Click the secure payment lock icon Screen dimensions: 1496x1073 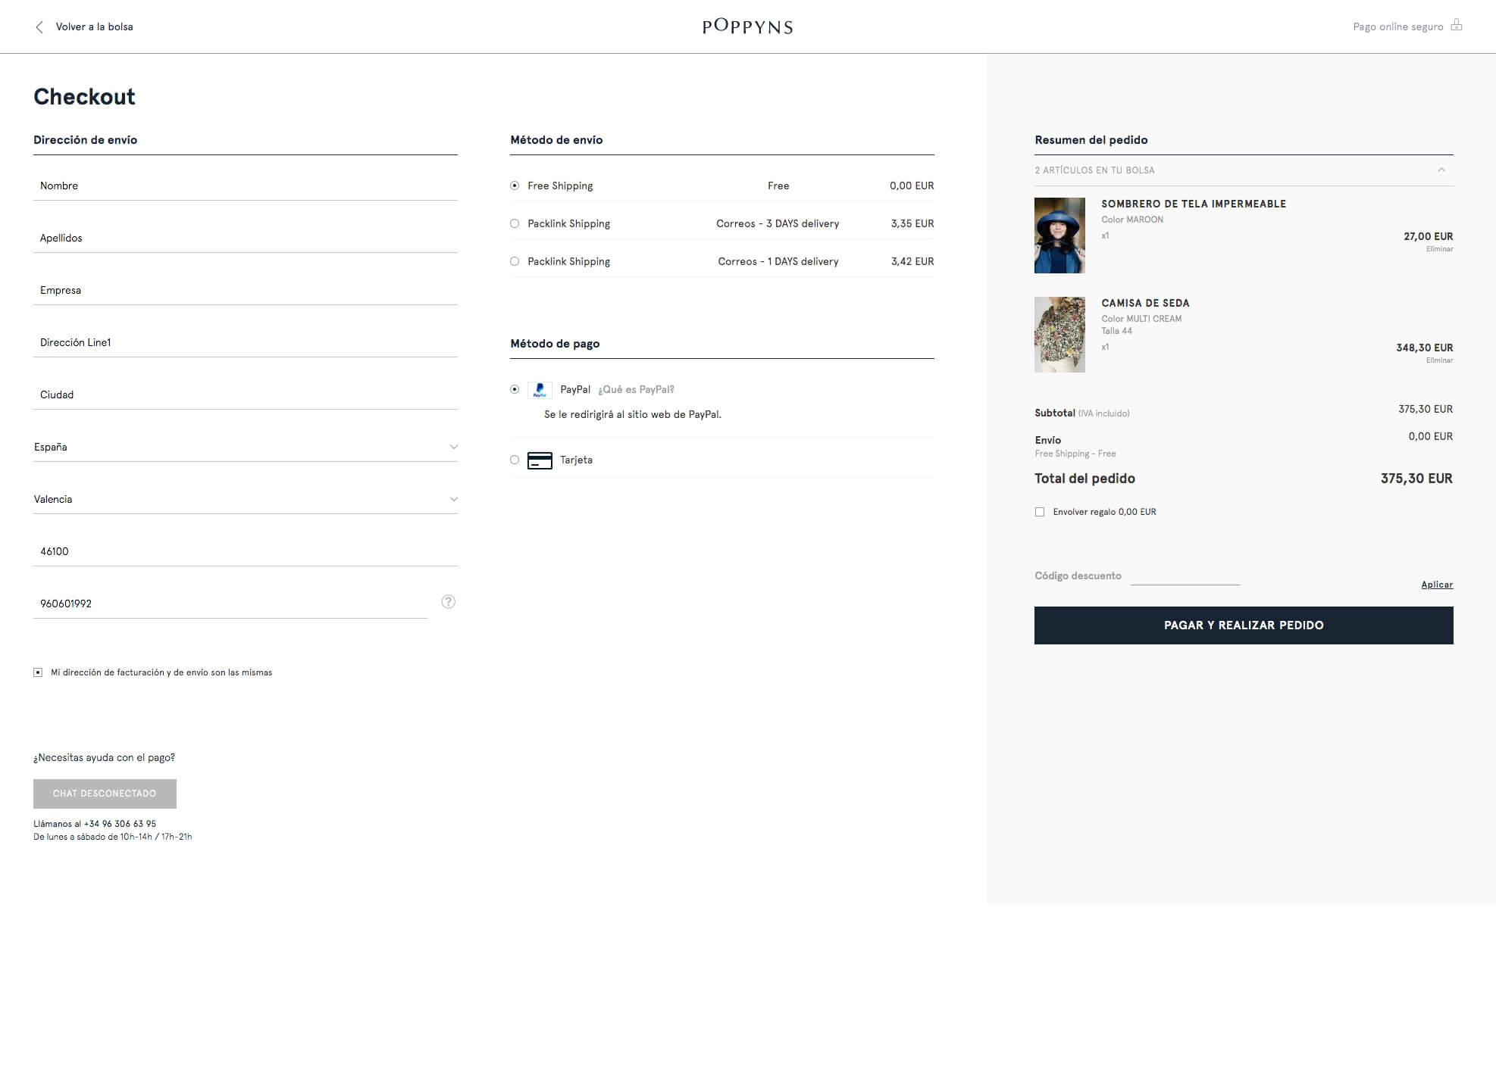pyautogui.click(x=1456, y=25)
